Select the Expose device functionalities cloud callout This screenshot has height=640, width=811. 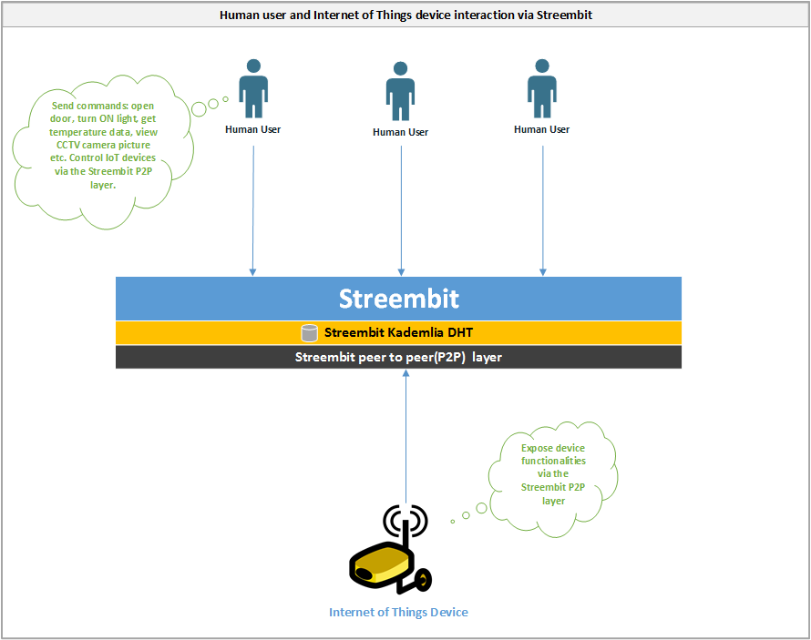point(553,480)
